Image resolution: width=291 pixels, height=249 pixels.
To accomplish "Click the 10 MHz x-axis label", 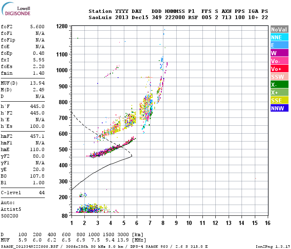I will 189,223.
